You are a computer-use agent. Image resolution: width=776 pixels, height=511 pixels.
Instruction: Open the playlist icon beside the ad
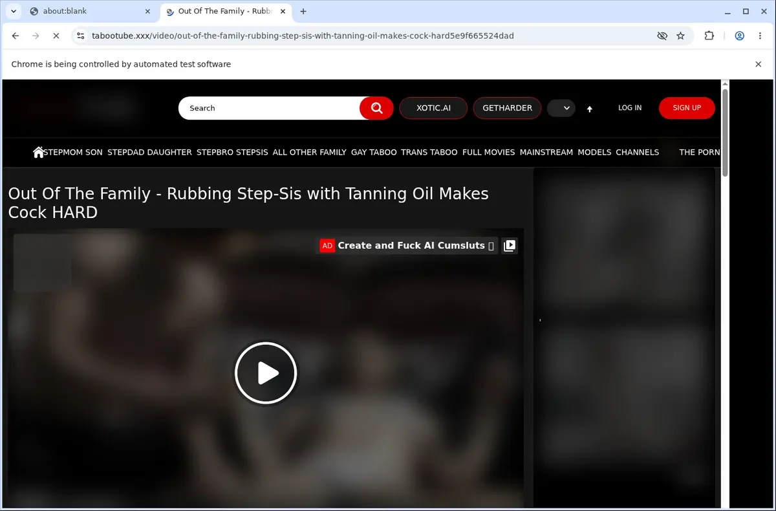click(510, 246)
